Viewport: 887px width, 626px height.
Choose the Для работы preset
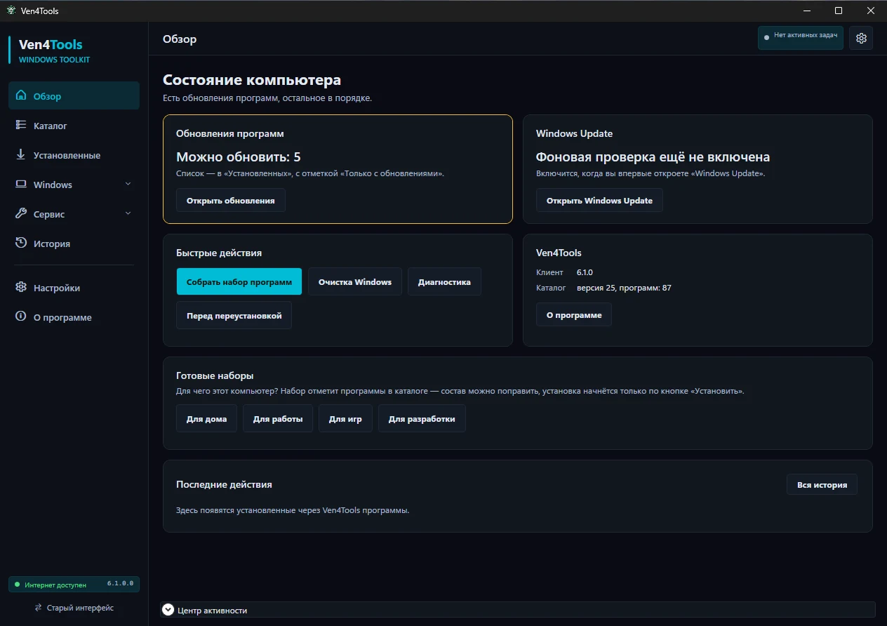pos(278,418)
